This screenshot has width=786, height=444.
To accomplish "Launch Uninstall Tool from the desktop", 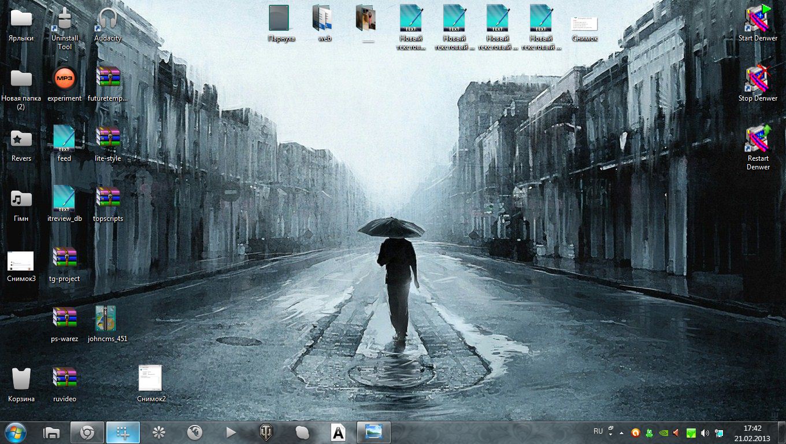I will click(65, 23).
